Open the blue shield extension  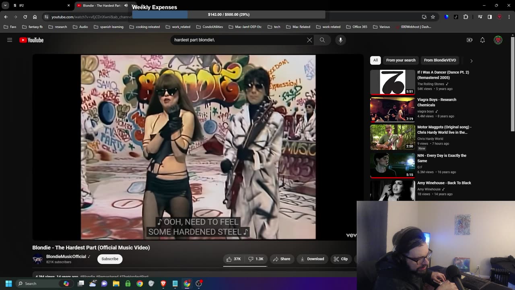(446, 17)
